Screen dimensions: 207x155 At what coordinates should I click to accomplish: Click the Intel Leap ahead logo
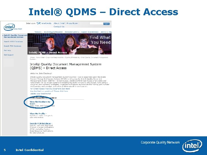pyautogui.click(x=13, y=27)
